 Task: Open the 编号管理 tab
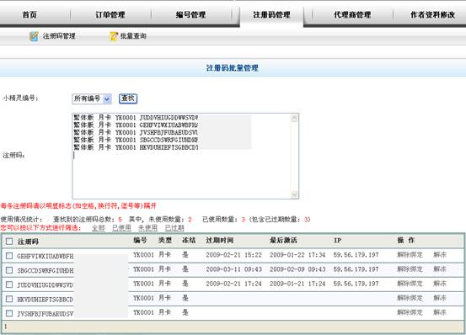click(190, 14)
